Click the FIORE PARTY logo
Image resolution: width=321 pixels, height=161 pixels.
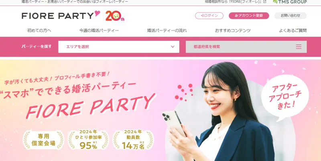pyautogui.click(x=61, y=16)
